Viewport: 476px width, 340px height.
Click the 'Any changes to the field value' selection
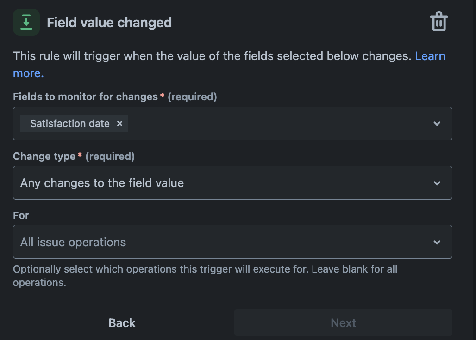coord(102,183)
